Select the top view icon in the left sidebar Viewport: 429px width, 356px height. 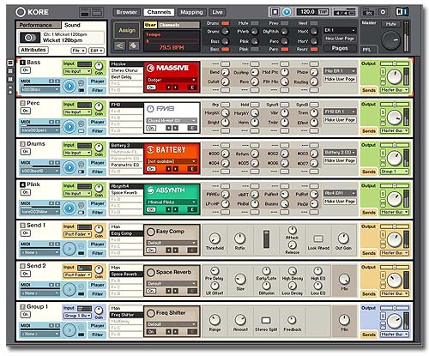point(10,63)
